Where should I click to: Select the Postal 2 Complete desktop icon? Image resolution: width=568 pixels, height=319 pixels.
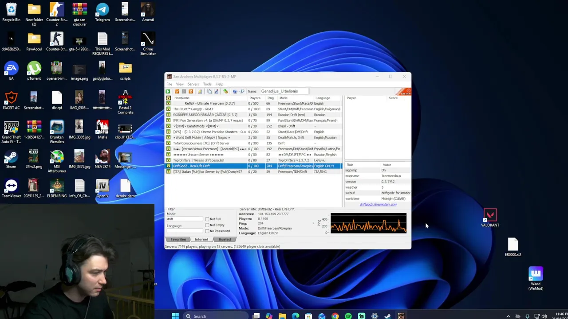click(125, 103)
